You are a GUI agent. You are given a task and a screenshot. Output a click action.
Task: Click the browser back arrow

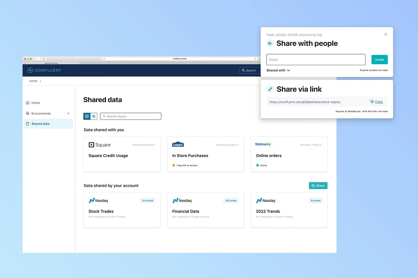[35, 59]
